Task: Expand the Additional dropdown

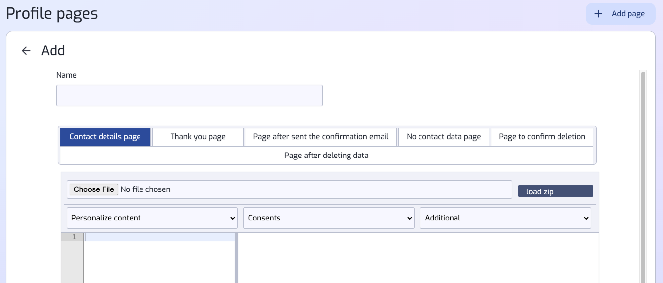Action: [505, 218]
